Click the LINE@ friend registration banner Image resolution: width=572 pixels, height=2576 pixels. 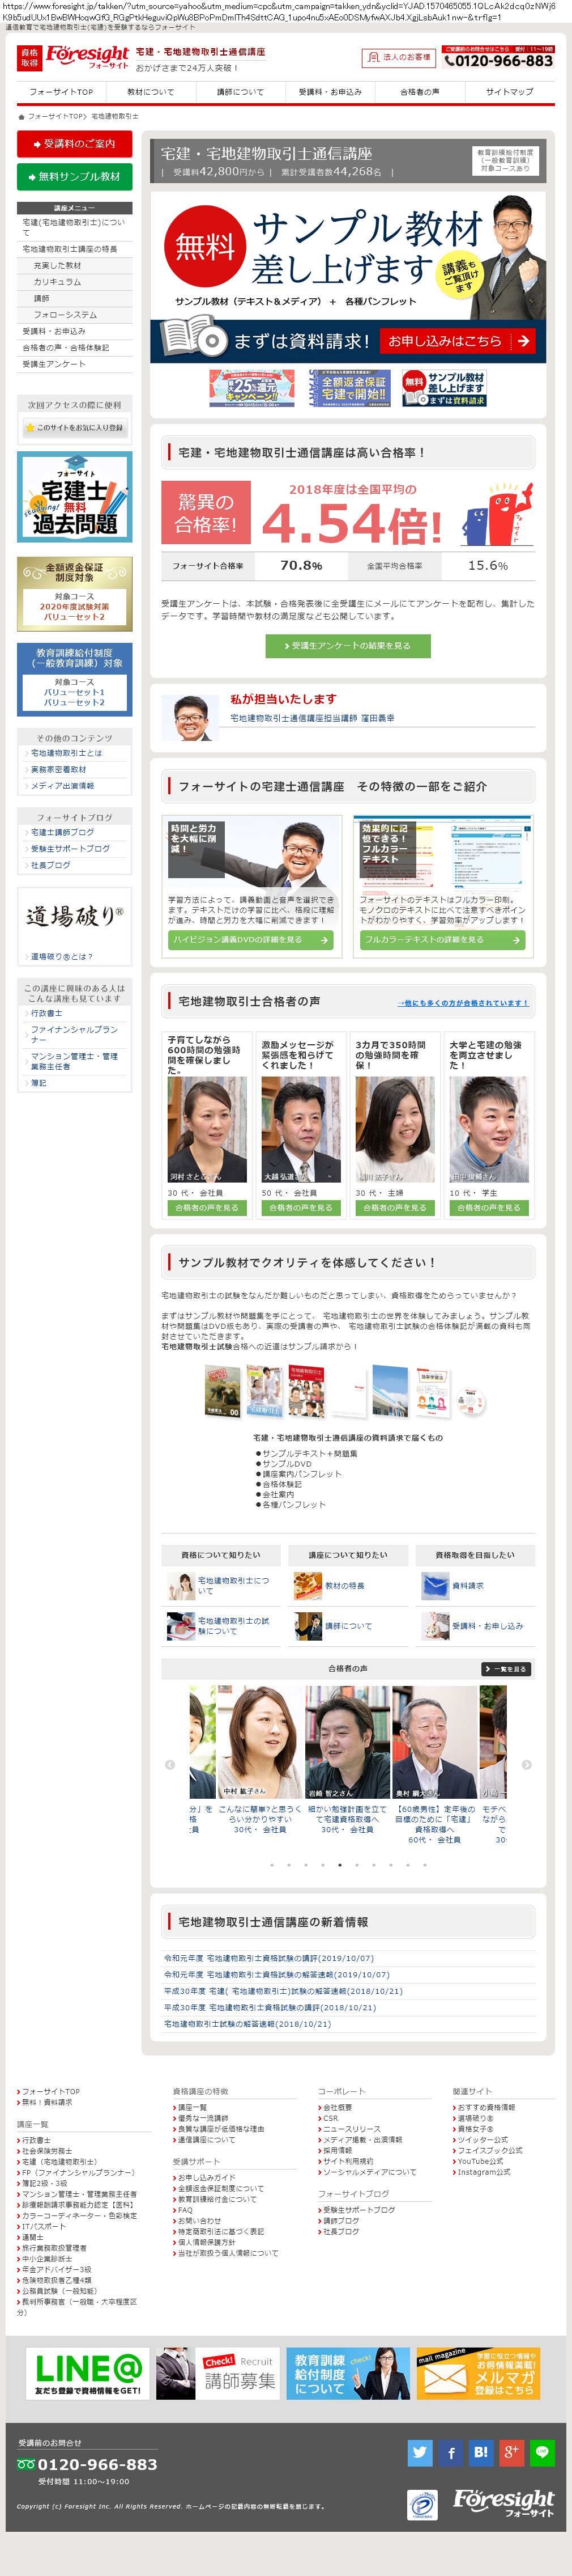tap(88, 2373)
